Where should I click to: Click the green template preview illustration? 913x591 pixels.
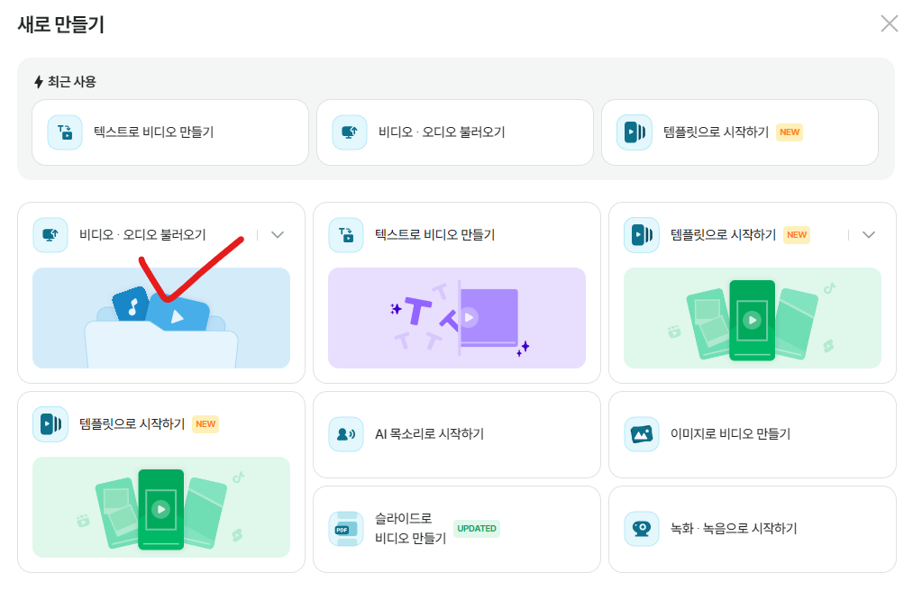pyautogui.click(x=753, y=318)
